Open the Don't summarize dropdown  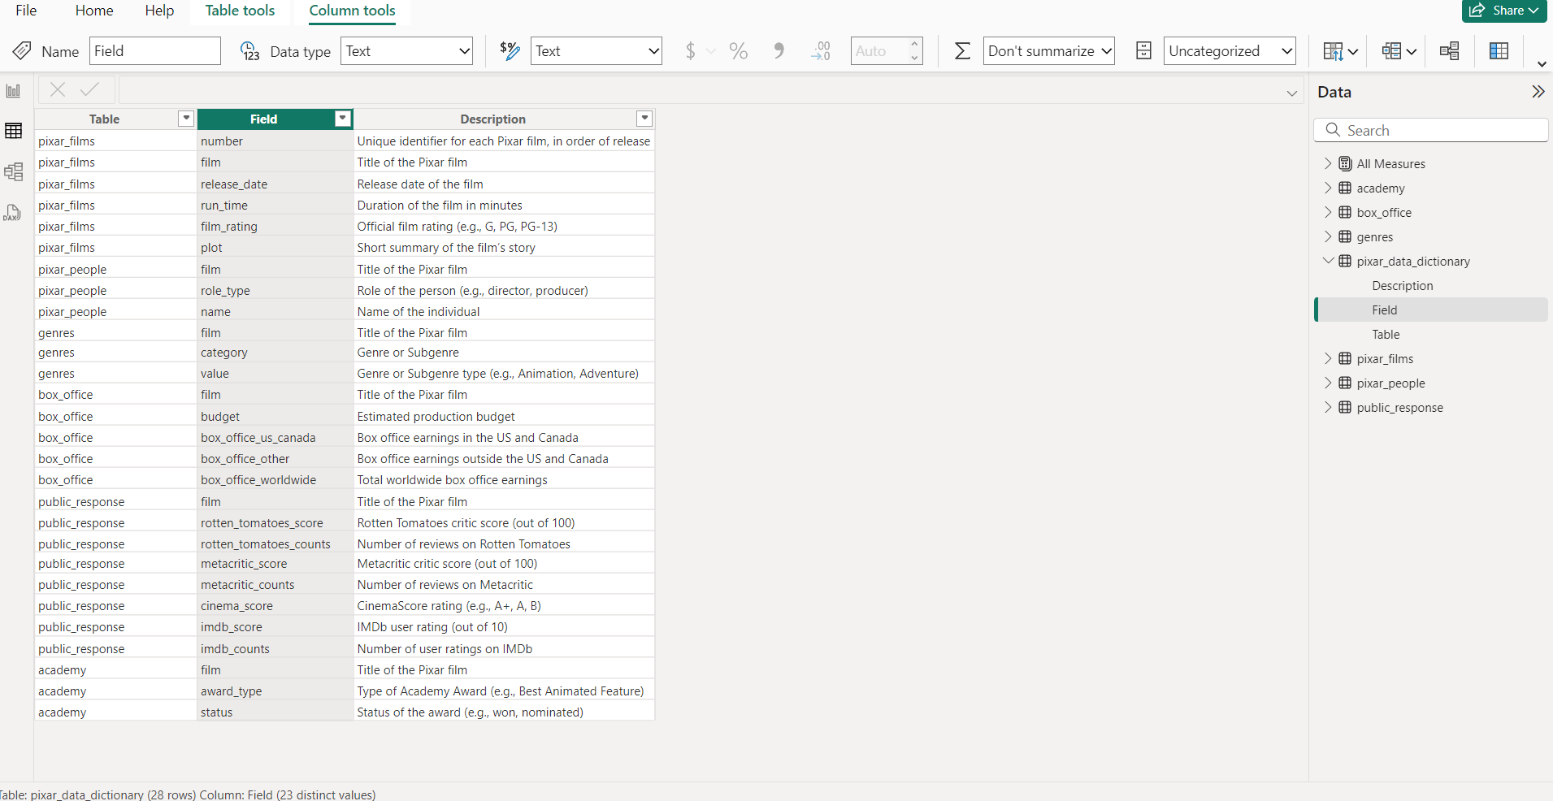(1048, 51)
